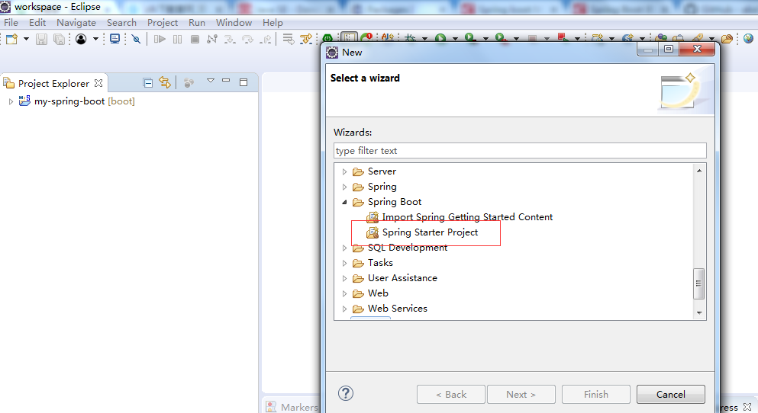Click the Terminate stop icon
The width and height of the screenshot is (758, 413).
[195, 39]
